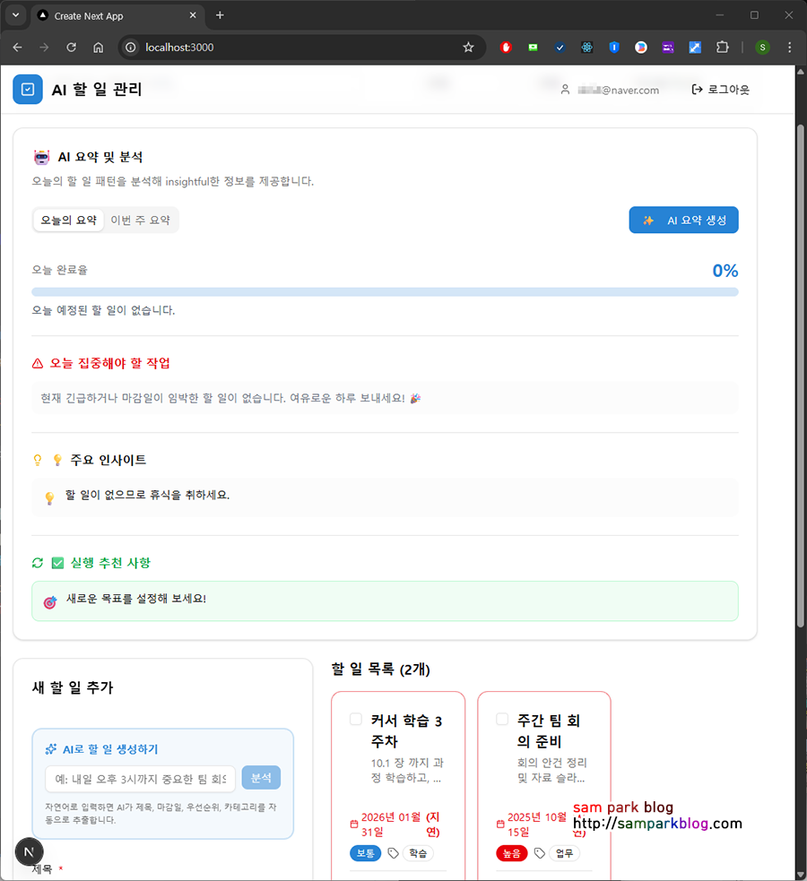Click the React DevTools extension icon
The height and width of the screenshot is (881, 807).
click(x=586, y=48)
